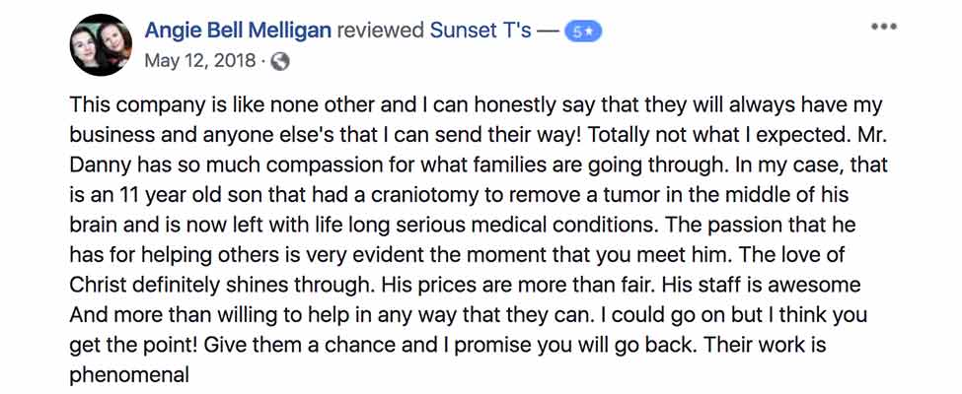Image resolution: width=962 pixels, height=394 pixels.
Task: Click the word "reviewed" in the header
Action: point(382,32)
